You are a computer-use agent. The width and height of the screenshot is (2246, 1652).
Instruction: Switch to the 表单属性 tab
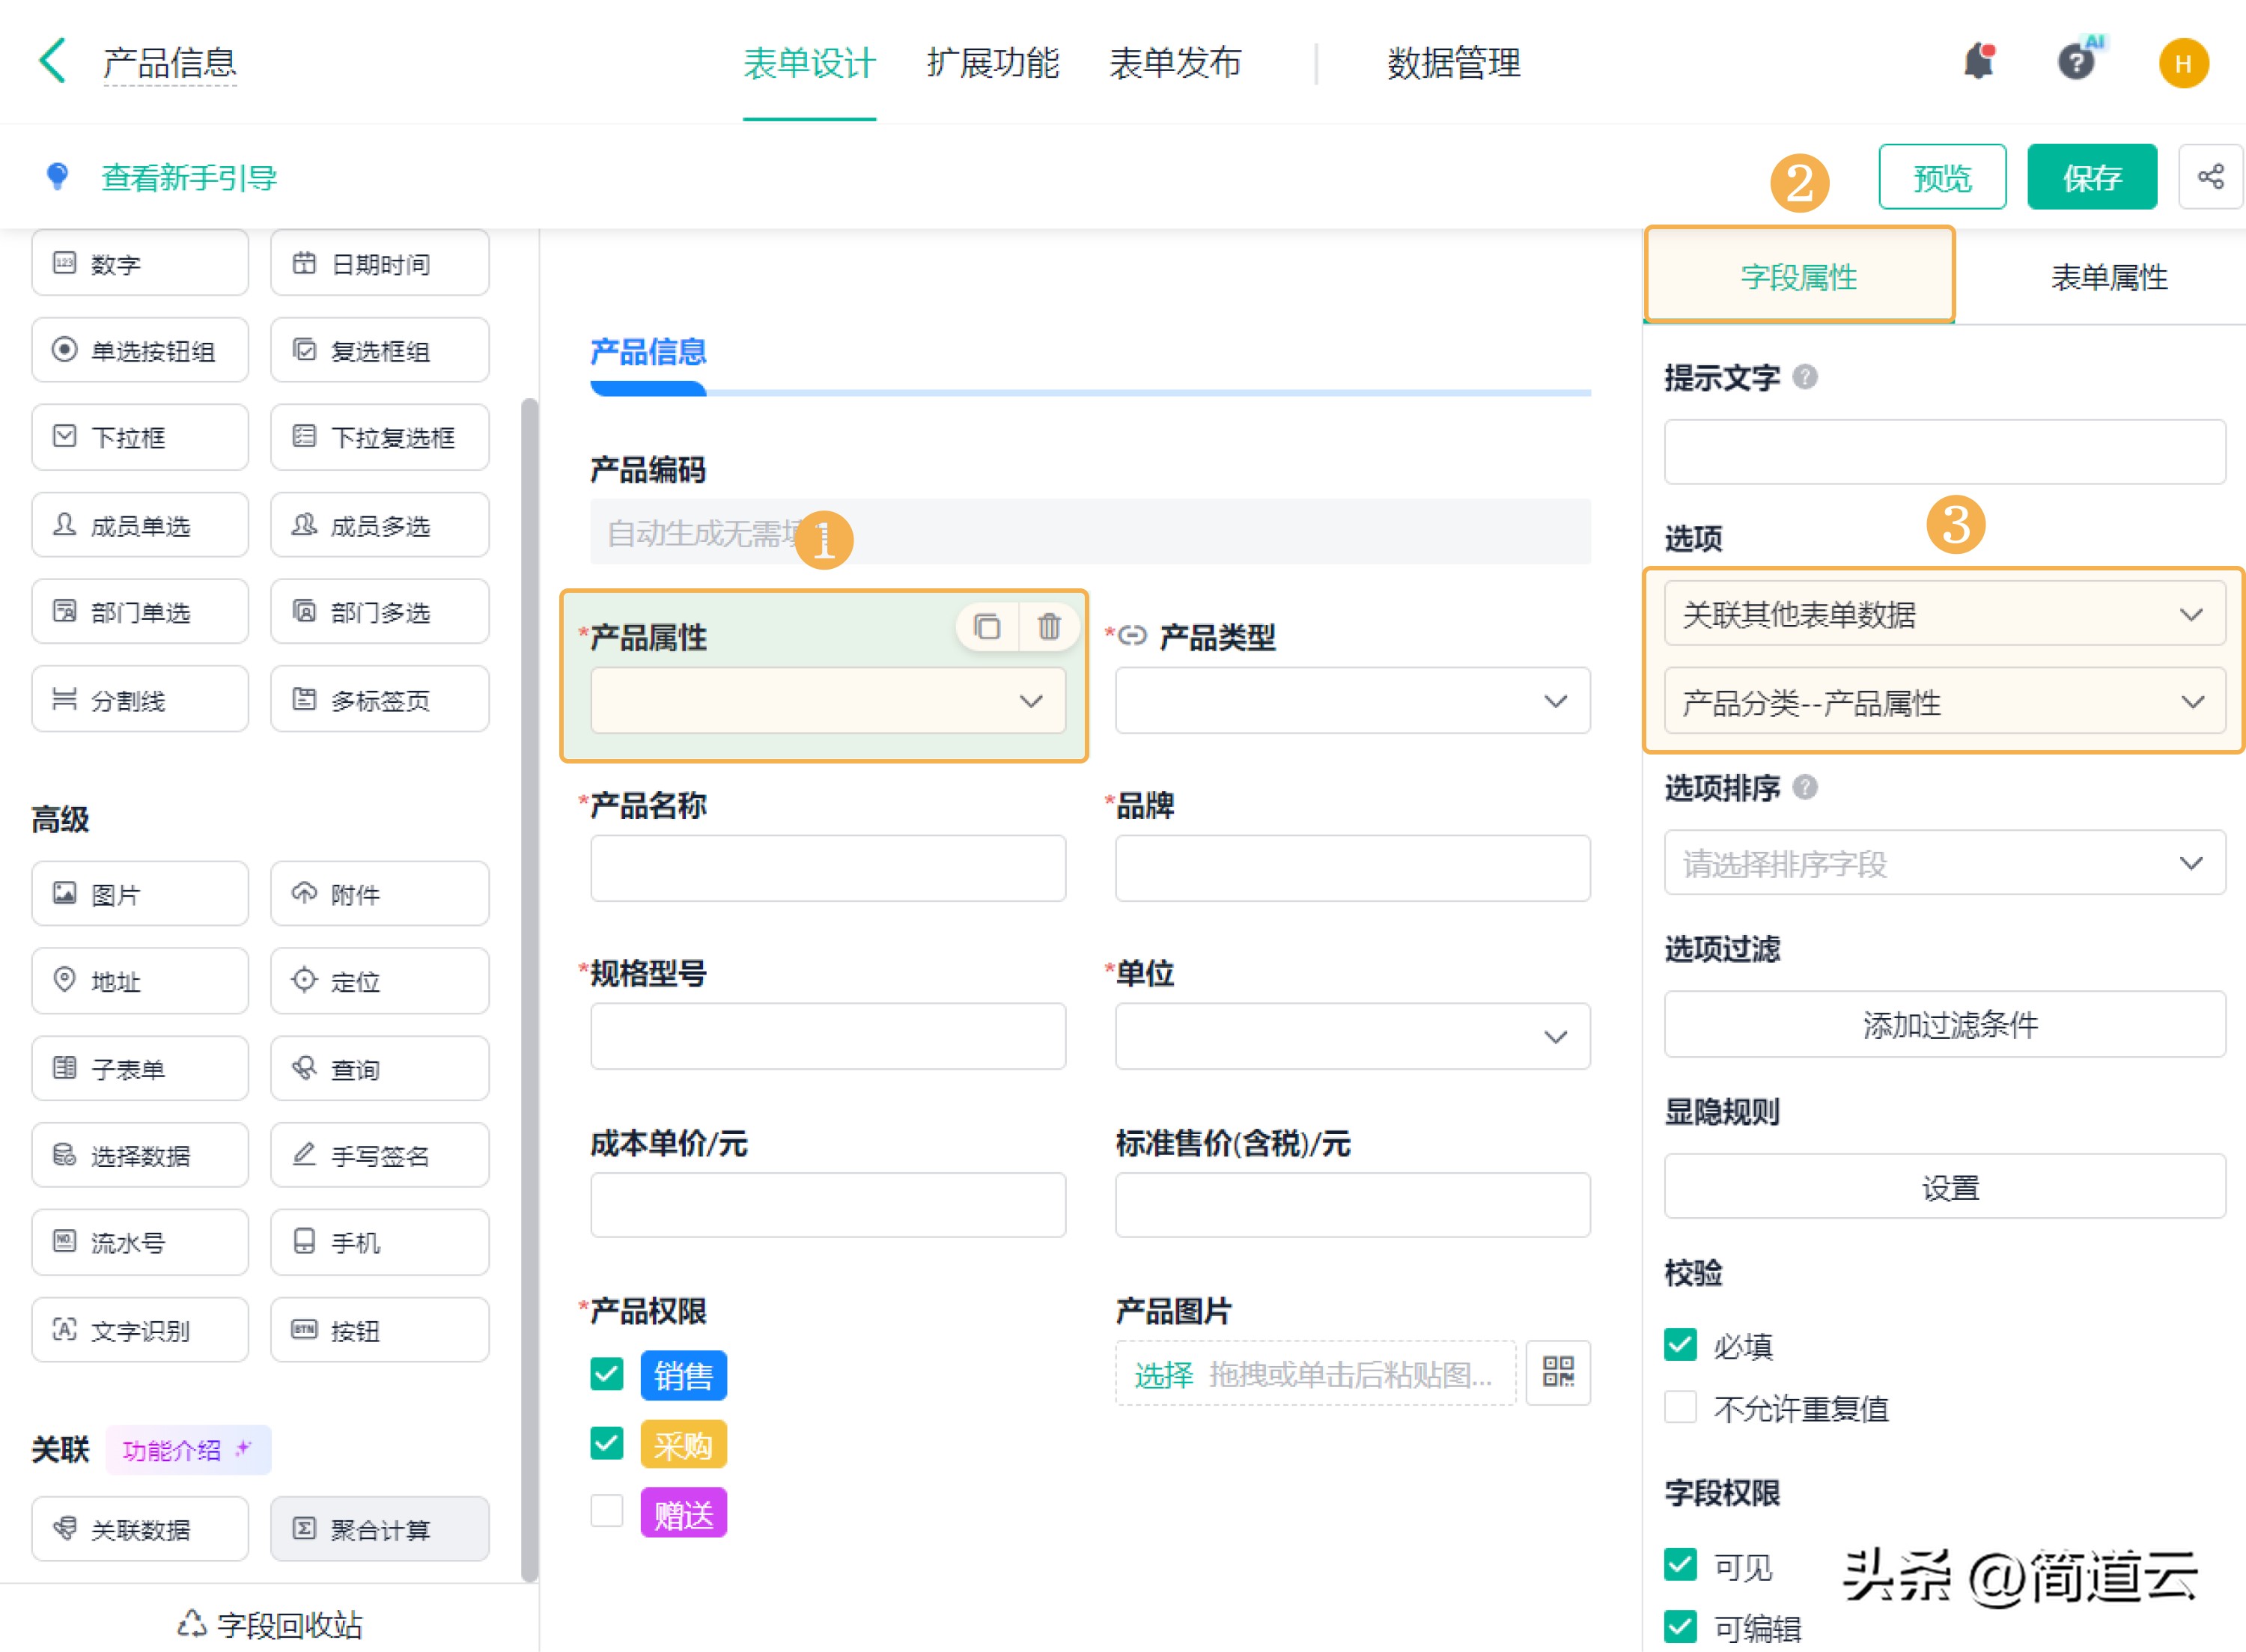2108,277
